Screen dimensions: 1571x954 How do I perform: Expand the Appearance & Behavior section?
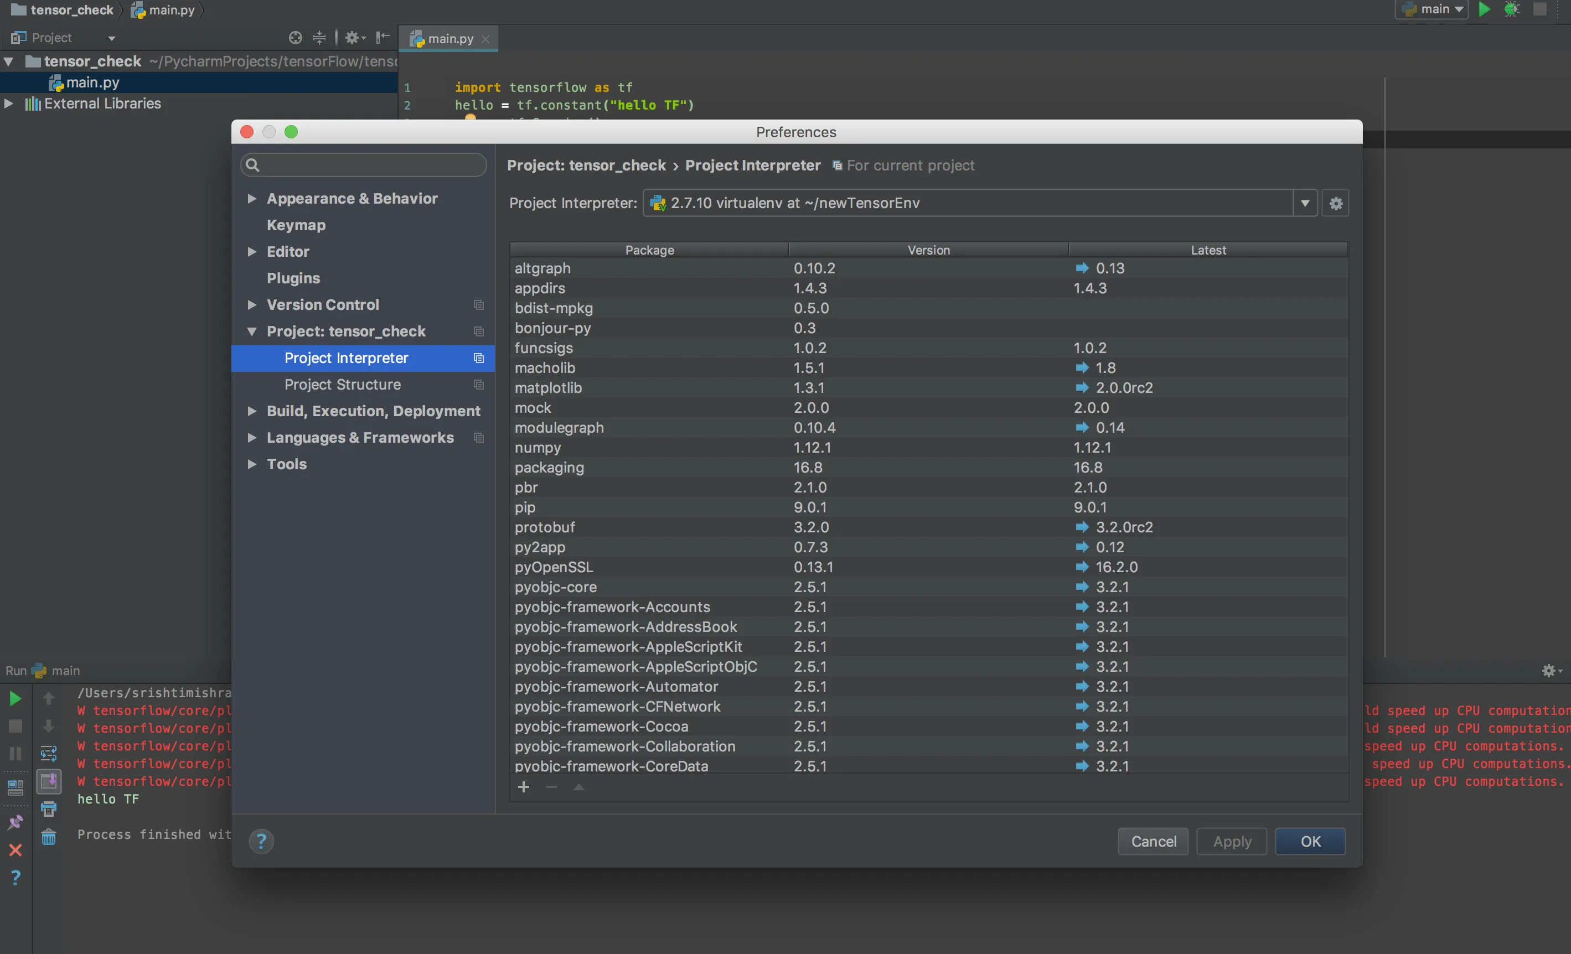tap(252, 199)
